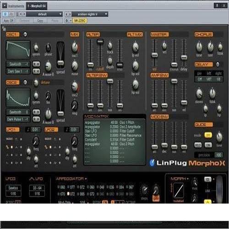Enable arpeggiator step 070 checkbox
This screenshot has height=229, width=229.
pyautogui.click(x=59, y=194)
